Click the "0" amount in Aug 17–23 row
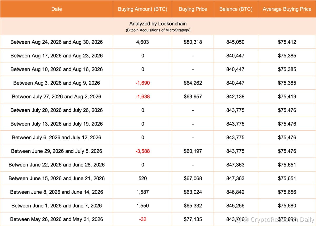The height and width of the screenshot is (226, 316). pyautogui.click(x=142, y=56)
